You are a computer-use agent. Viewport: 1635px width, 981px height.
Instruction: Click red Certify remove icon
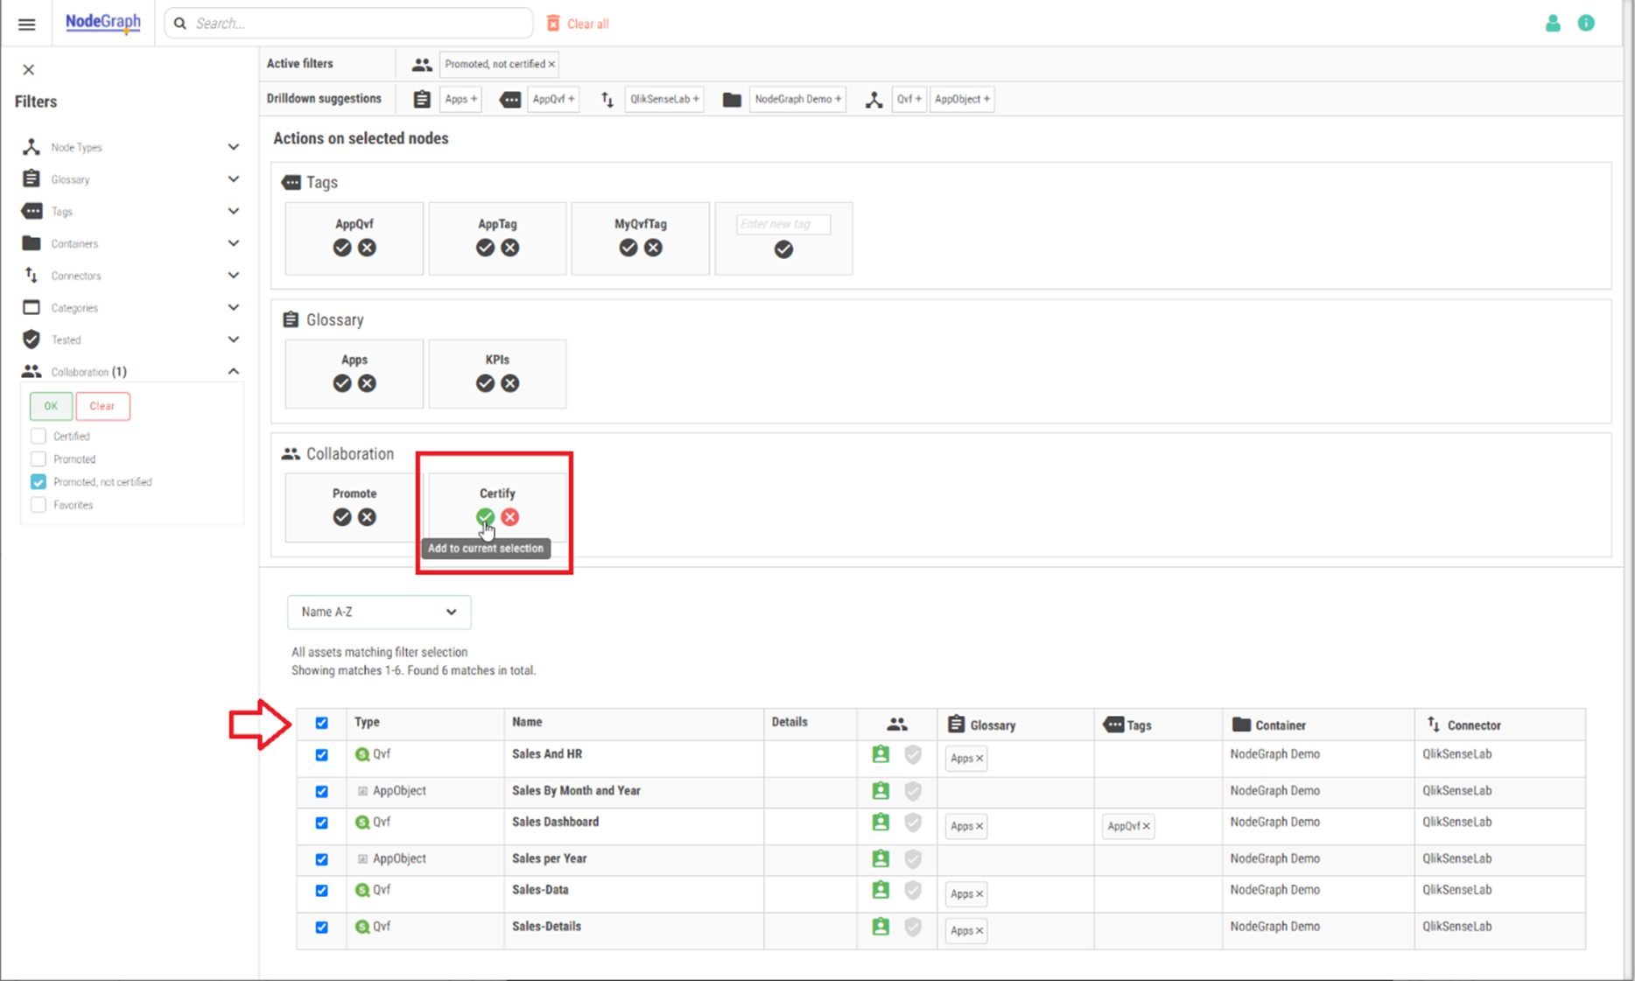510,517
